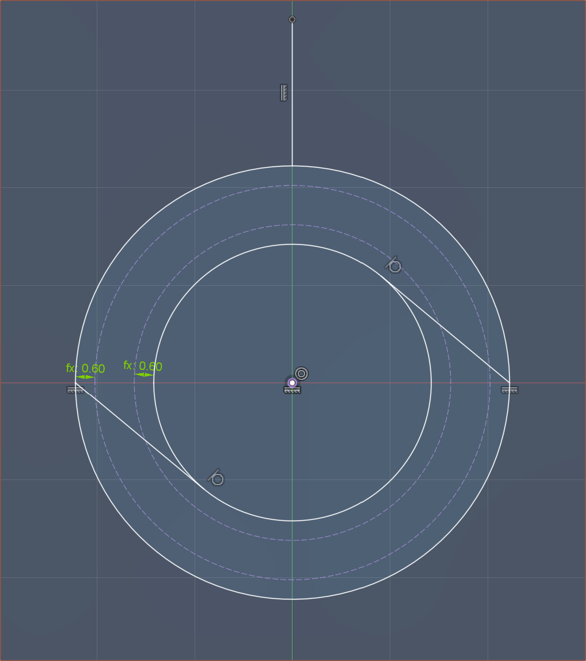The width and height of the screenshot is (586, 661).
Task: Click the top endpoint of the vertical line
Action: tap(292, 20)
